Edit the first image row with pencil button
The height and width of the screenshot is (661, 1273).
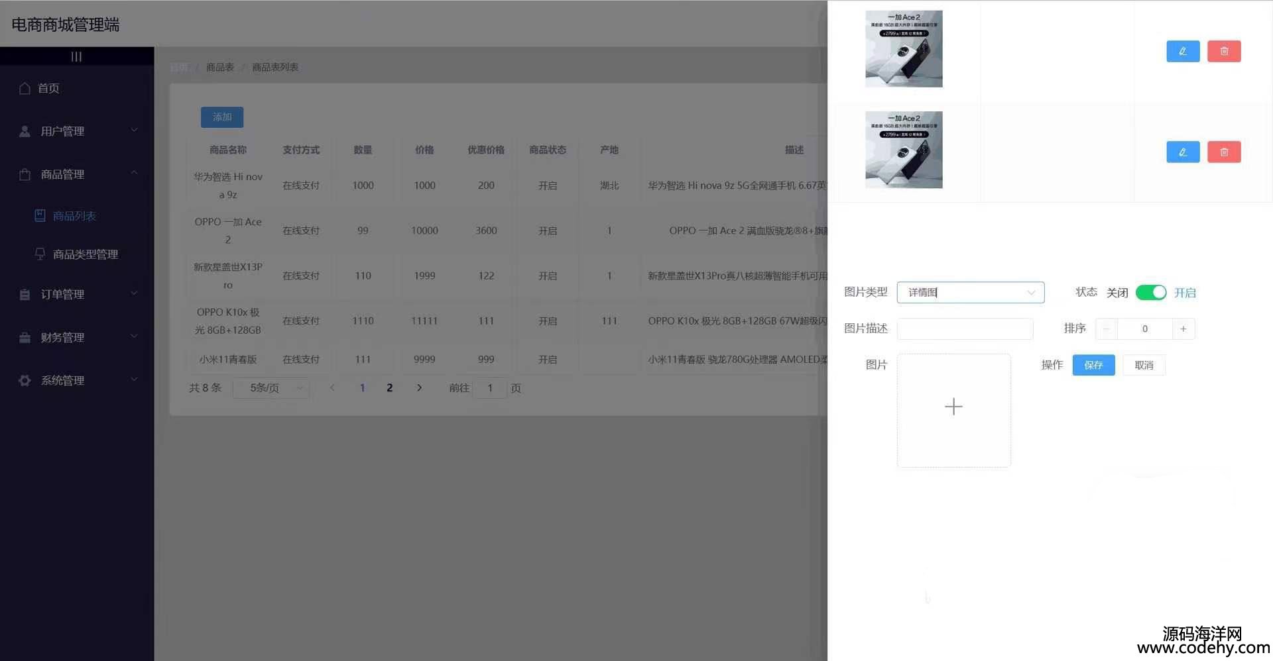point(1183,51)
